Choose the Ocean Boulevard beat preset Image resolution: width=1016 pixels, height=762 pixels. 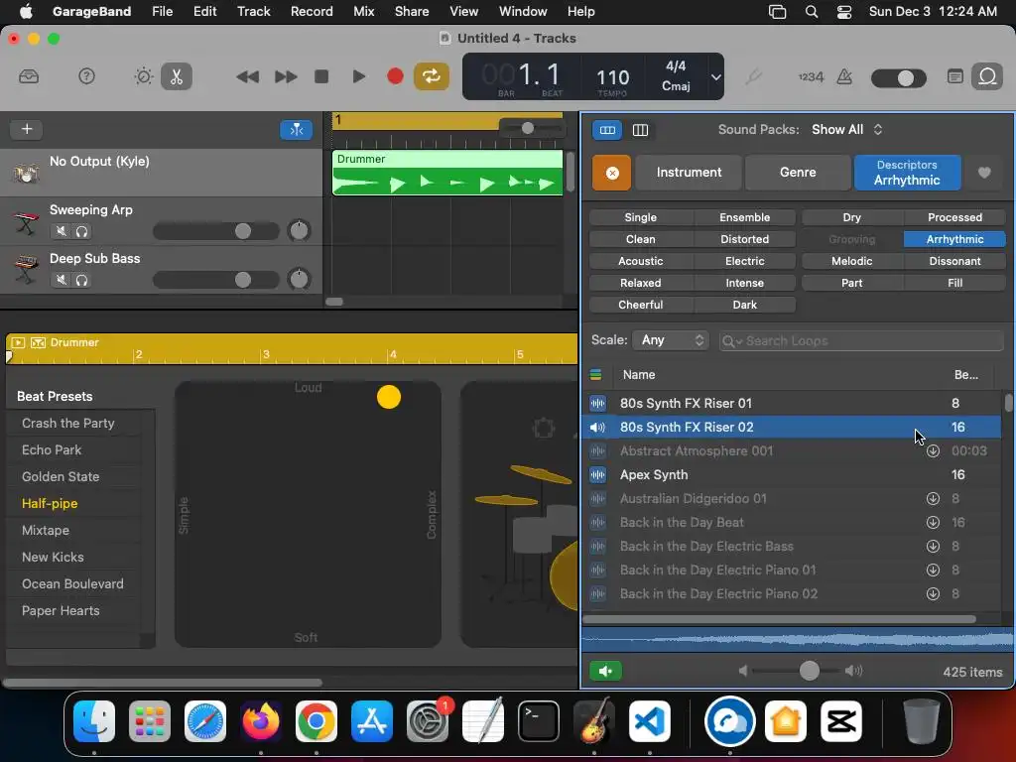pyautogui.click(x=72, y=583)
